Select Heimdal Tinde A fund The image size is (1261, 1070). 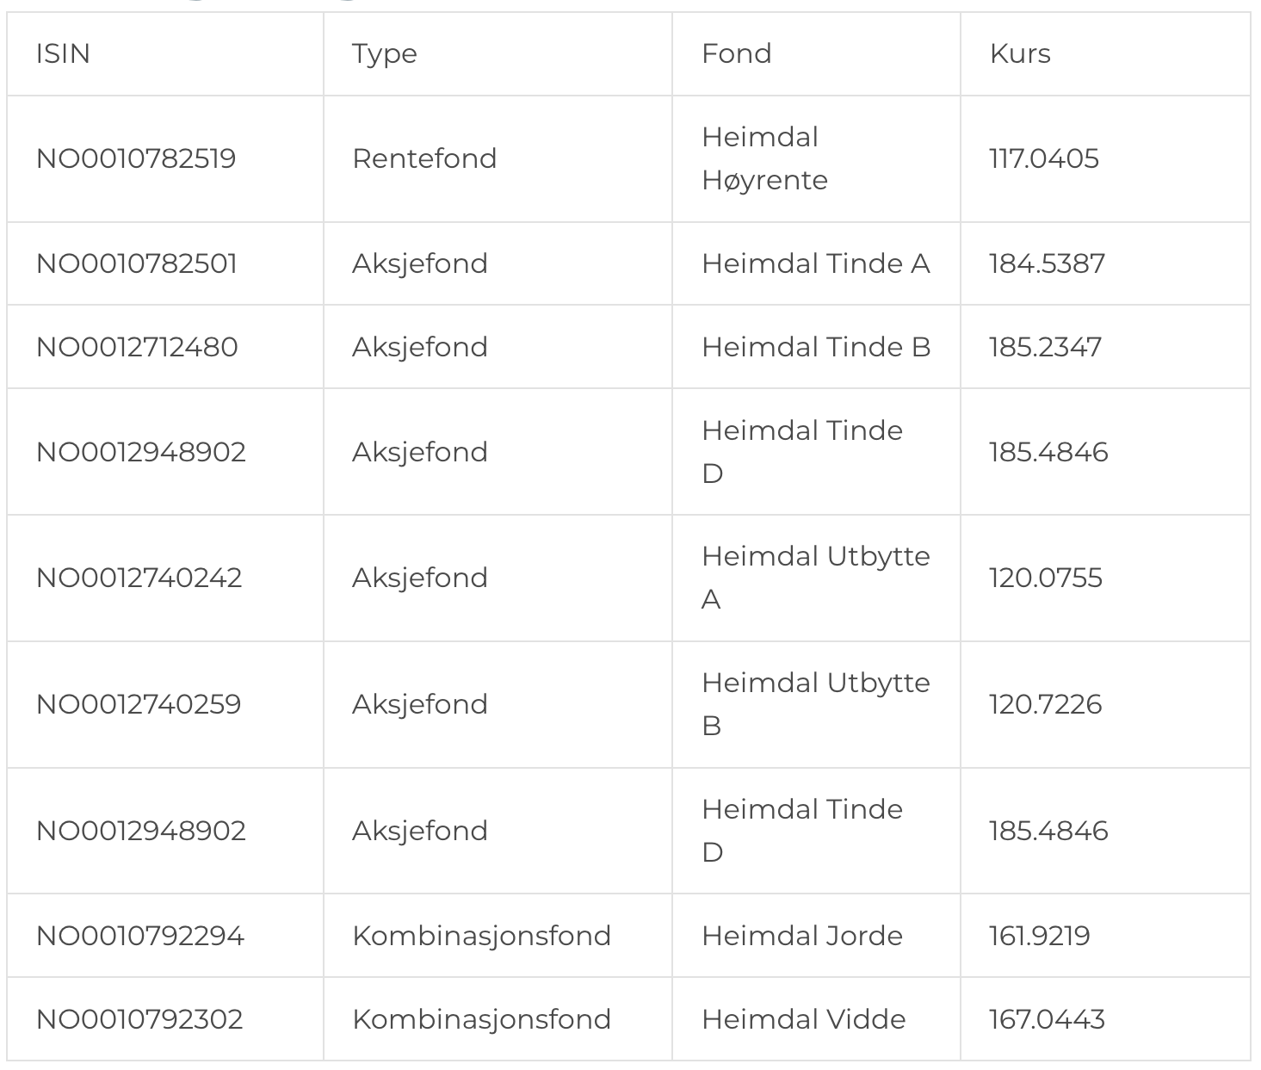click(x=816, y=263)
